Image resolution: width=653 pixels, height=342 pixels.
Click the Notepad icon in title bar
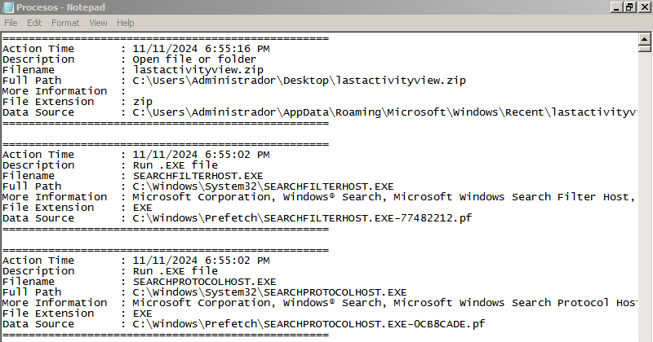pyautogui.click(x=8, y=7)
